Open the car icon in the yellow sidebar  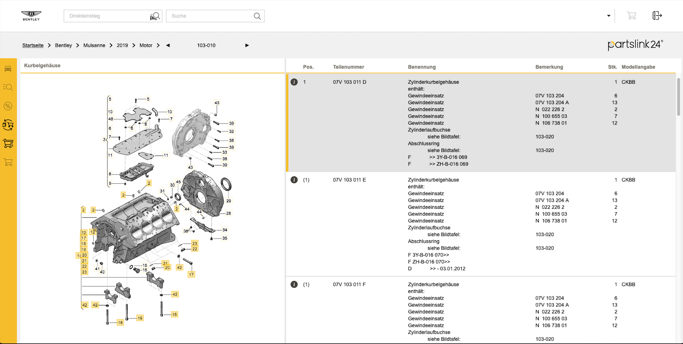(8, 69)
